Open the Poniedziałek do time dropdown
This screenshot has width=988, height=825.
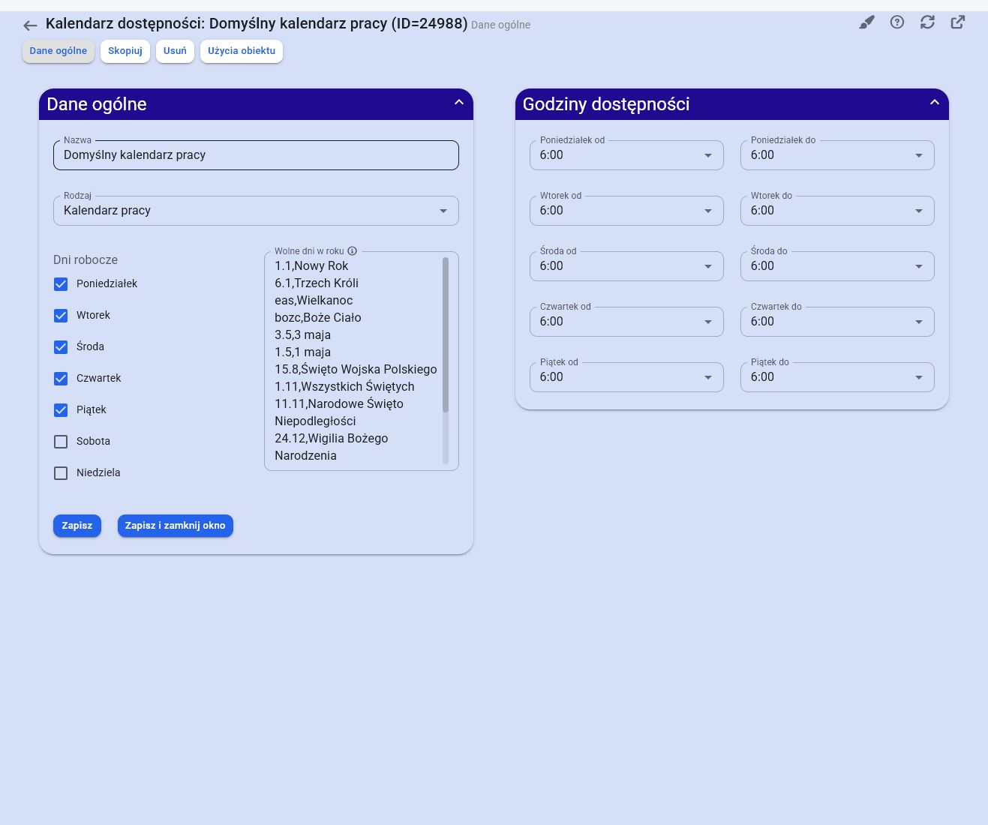pos(837,155)
